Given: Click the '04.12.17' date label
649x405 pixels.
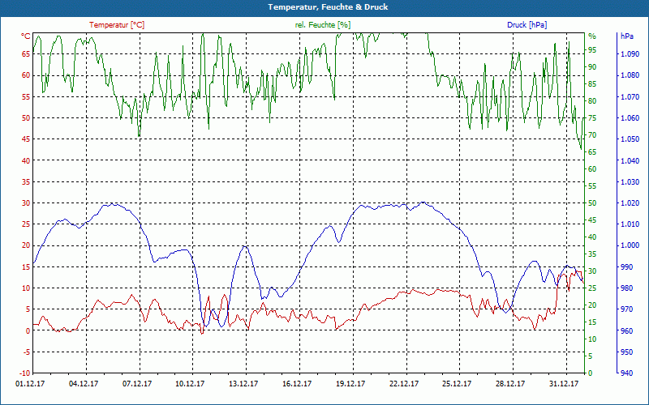Looking at the screenshot, I should point(84,384).
